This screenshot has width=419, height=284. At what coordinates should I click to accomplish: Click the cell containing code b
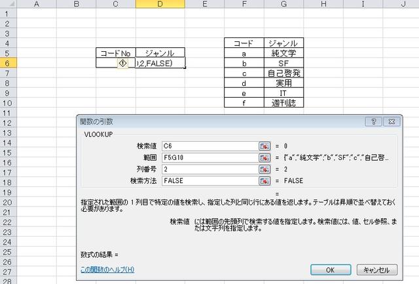pos(244,63)
